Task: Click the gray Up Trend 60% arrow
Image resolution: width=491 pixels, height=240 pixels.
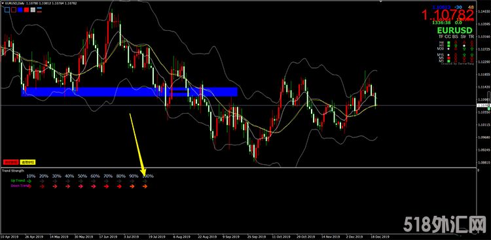Action: (x=94, y=181)
